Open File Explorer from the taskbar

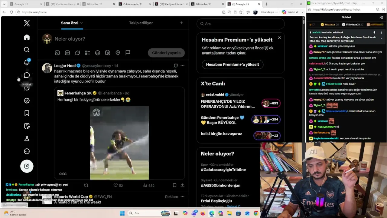coord(229,213)
